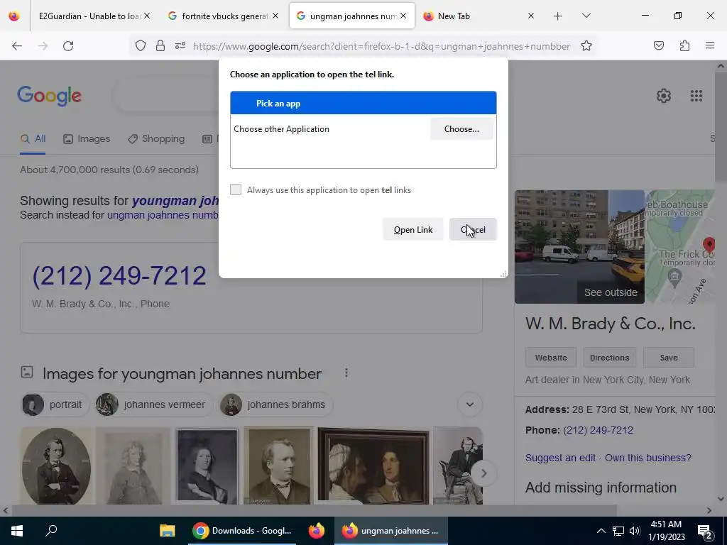The image size is (727, 545).
Task: Show next images with carousel arrow
Action: (483, 473)
